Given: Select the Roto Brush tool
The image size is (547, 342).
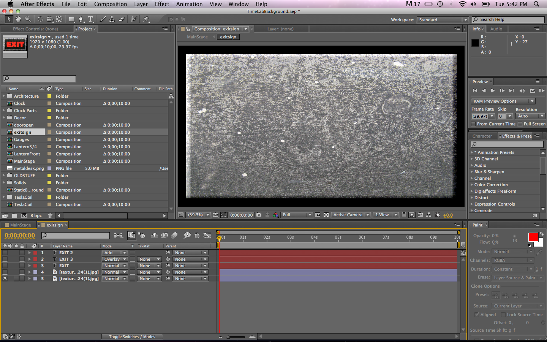Looking at the screenshot, I should coord(134,19).
